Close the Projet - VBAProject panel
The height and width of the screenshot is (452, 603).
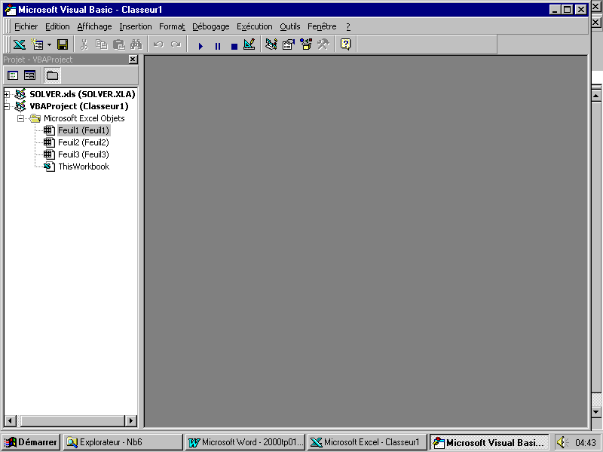coord(133,60)
